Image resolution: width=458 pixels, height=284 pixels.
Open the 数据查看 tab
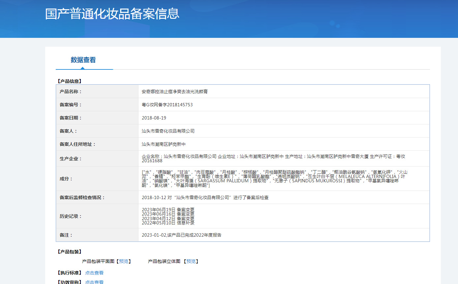(83, 60)
